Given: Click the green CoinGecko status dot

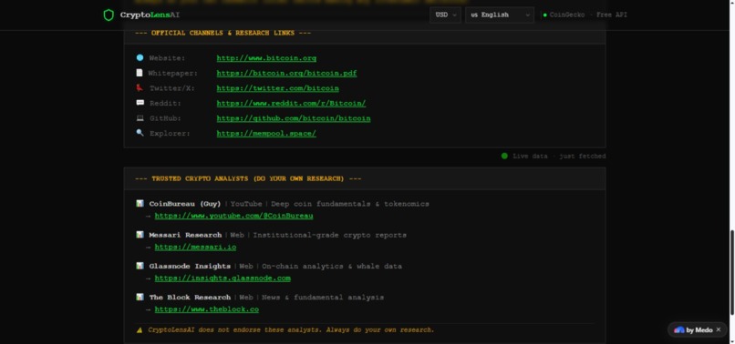Looking at the screenshot, I should [x=544, y=15].
